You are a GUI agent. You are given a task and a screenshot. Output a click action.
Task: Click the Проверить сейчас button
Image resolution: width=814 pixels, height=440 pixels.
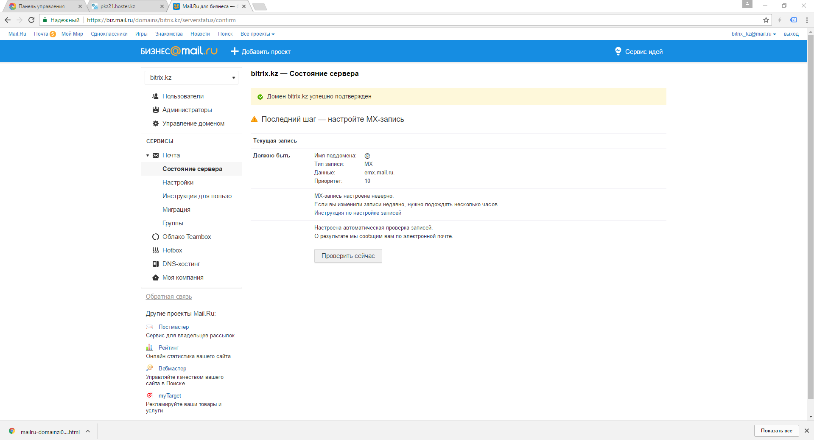point(348,256)
